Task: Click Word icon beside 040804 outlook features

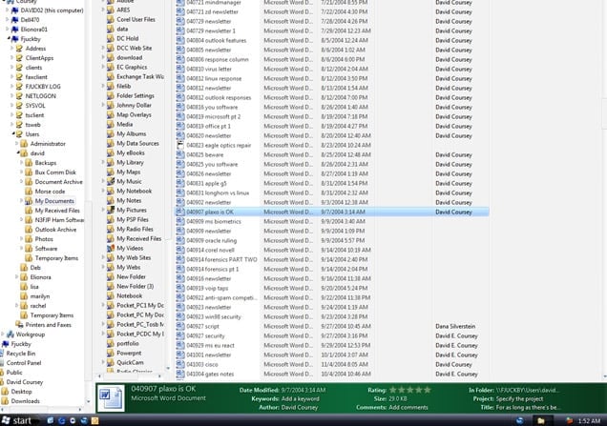Action: tap(180, 40)
